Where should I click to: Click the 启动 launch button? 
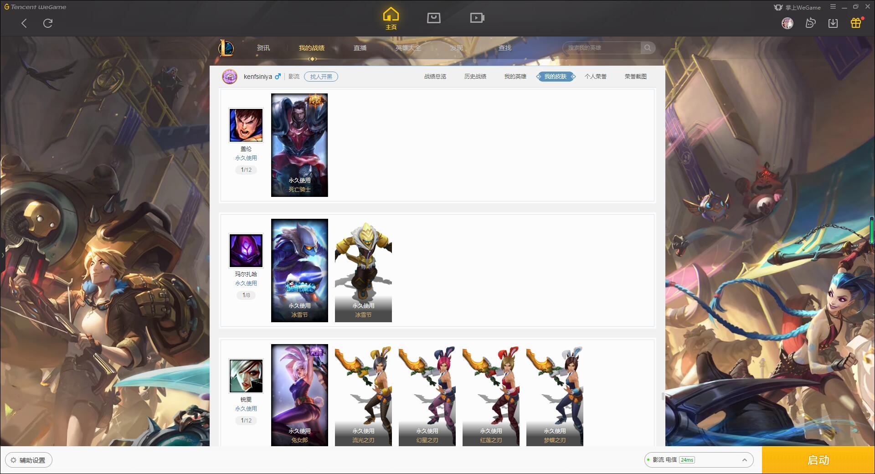tap(818, 460)
